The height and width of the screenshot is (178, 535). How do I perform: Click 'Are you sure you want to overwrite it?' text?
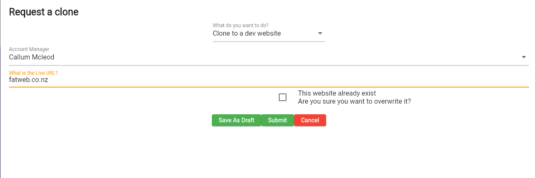coord(354,102)
